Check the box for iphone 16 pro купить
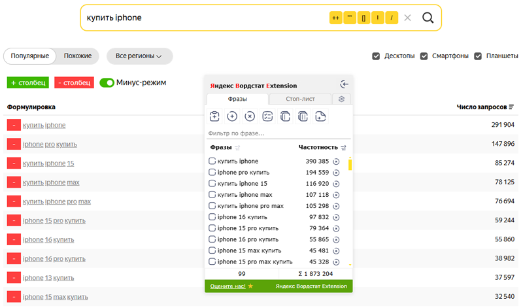 212,239
